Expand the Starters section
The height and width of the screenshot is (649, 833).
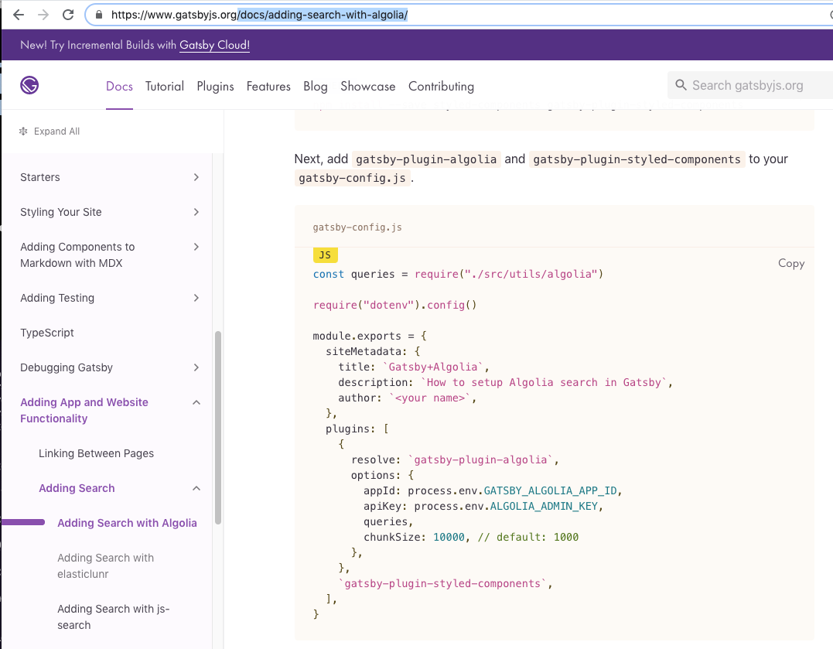point(196,177)
